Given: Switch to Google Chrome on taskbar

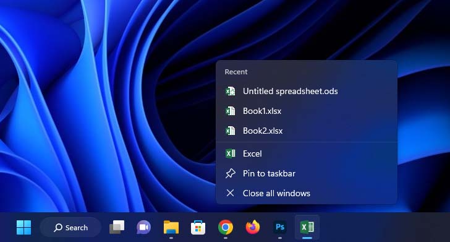Looking at the screenshot, I should [225, 227].
